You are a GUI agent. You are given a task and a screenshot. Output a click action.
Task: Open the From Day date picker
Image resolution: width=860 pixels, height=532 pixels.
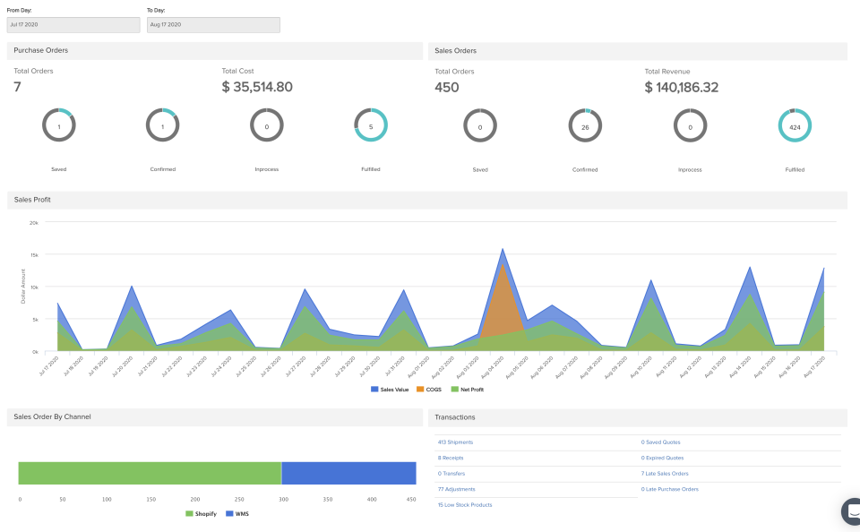(73, 24)
